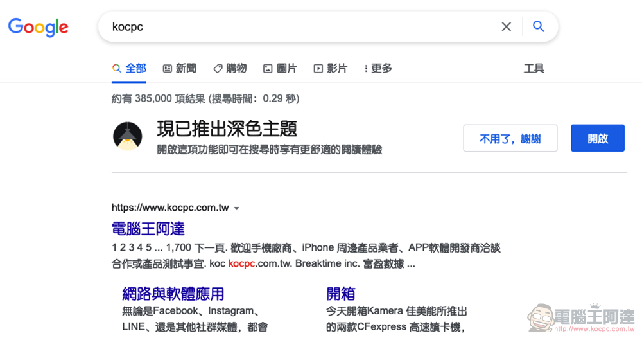Dismiss with 不用了，謝謝 button

tap(510, 139)
